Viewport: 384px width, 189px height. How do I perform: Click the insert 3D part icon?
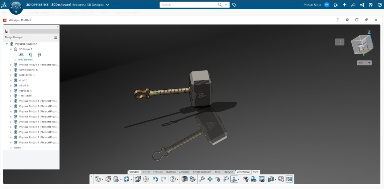click(x=108, y=179)
